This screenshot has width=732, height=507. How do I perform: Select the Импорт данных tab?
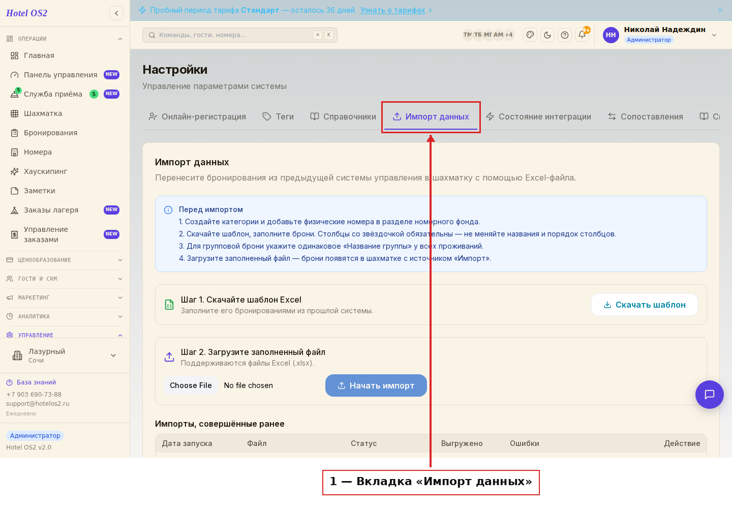coord(431,116)
